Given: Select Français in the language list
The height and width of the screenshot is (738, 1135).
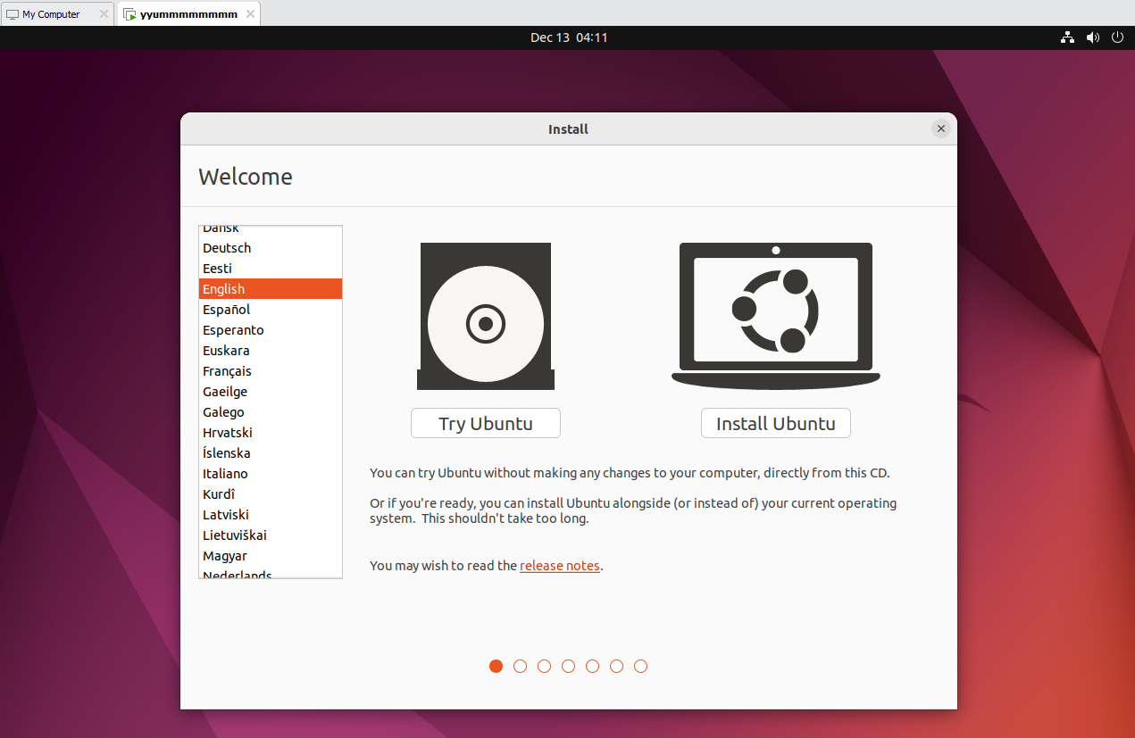Looking at the screenshot, I should tap(271, 371).
